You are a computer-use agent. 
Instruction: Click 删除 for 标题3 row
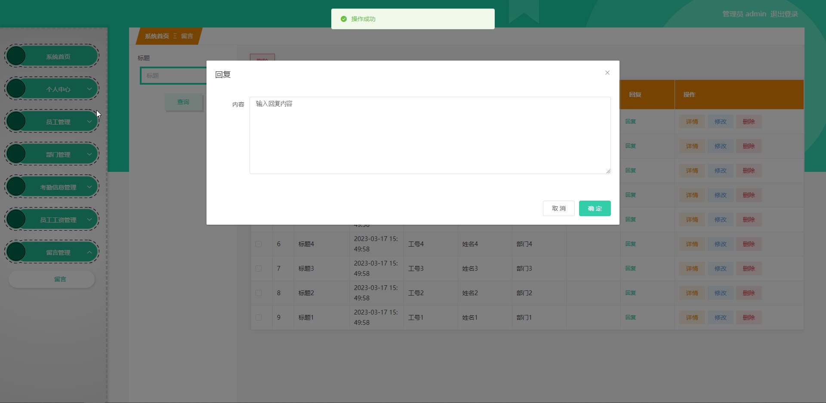(749, 269)
